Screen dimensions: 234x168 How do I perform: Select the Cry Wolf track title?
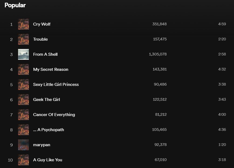pyautogui.click(x=42, y=24)
